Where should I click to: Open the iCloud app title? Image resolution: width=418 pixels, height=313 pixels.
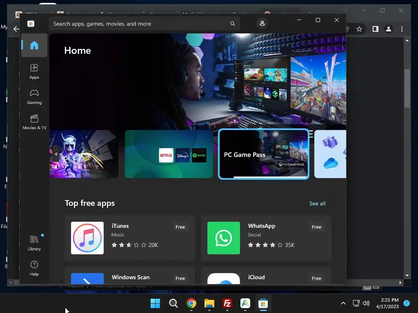click(x=256, y=277)
